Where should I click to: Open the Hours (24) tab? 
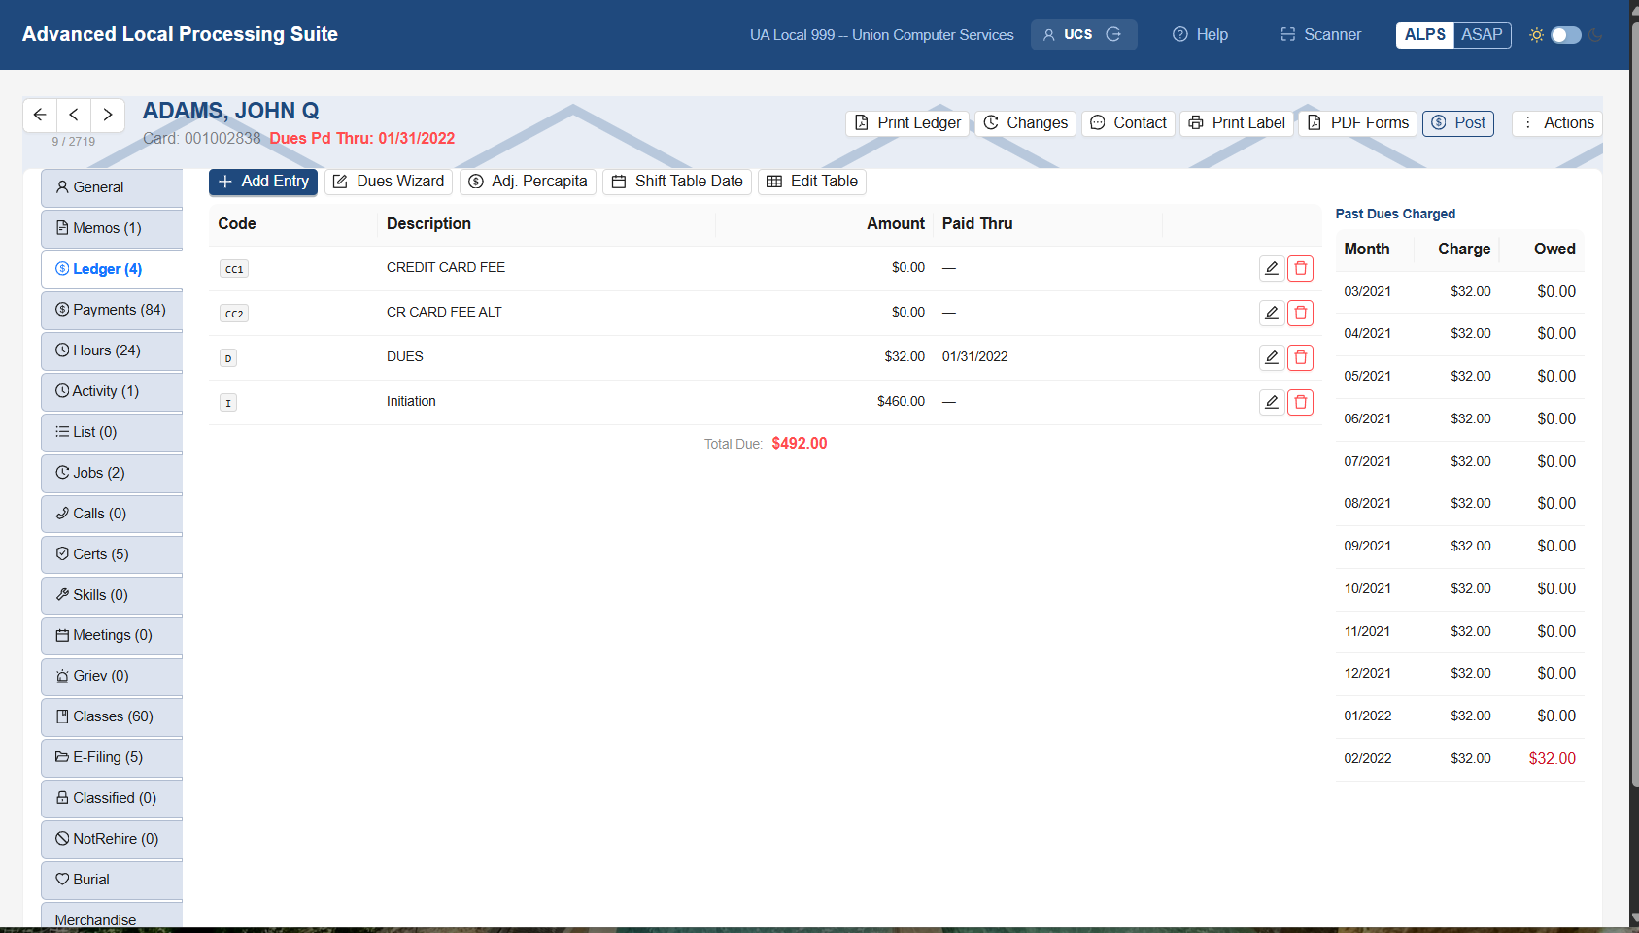click(x=112, y=350)
